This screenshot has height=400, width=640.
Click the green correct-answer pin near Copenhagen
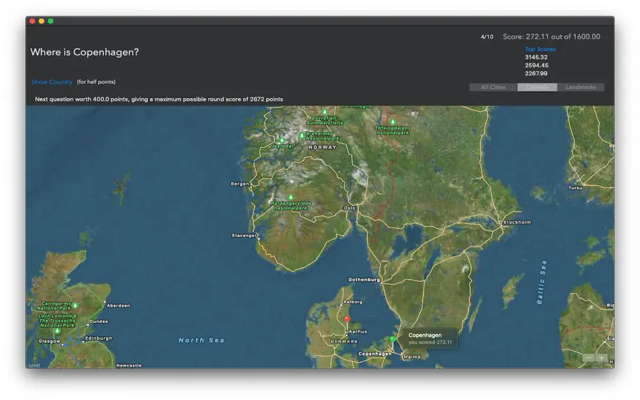point(392,339)
